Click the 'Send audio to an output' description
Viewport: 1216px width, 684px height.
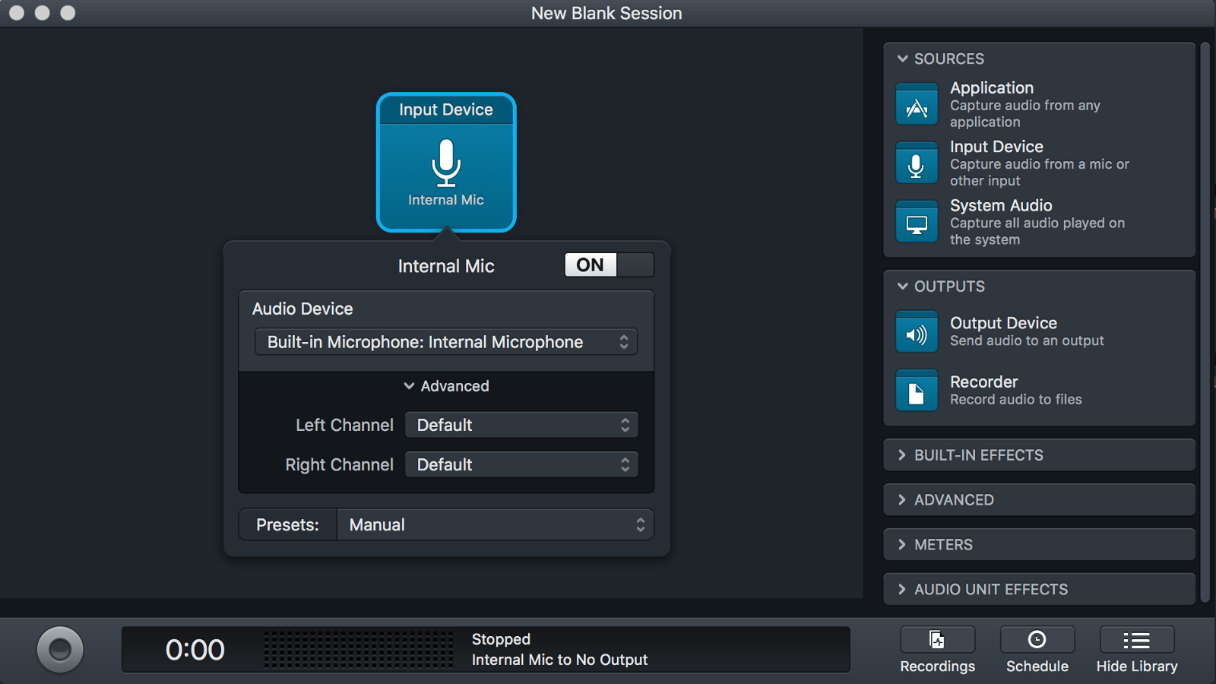point(1027,341)
